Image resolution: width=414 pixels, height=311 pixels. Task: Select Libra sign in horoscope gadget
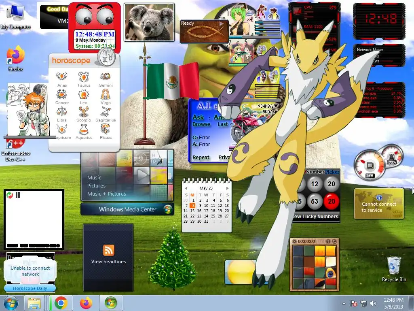click(62, 114)
